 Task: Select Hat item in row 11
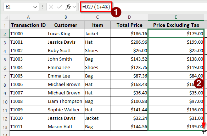[x=97, y=110]
